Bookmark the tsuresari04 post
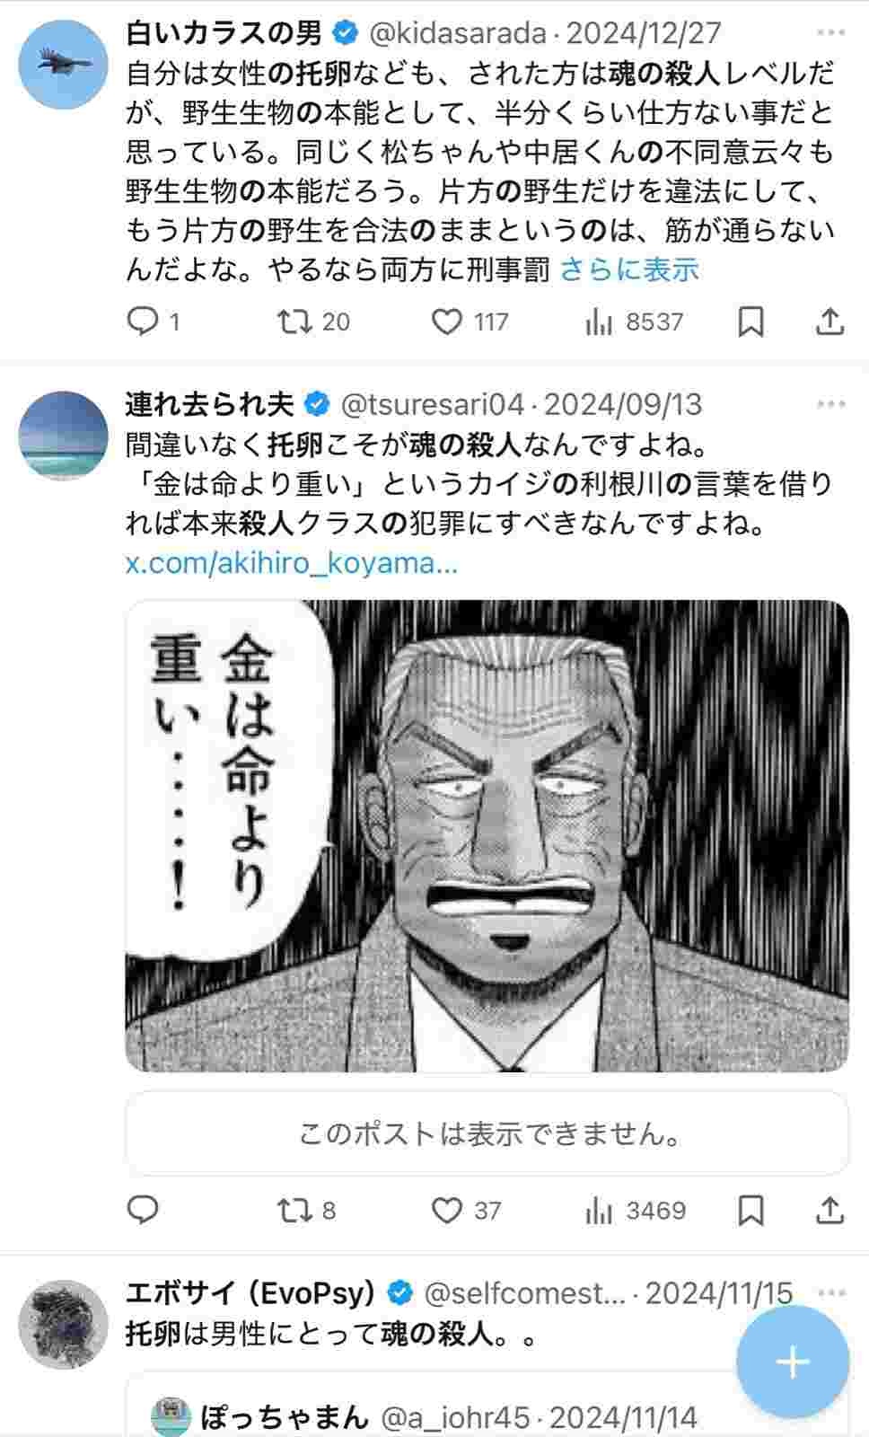 (x=750, y=1211)
